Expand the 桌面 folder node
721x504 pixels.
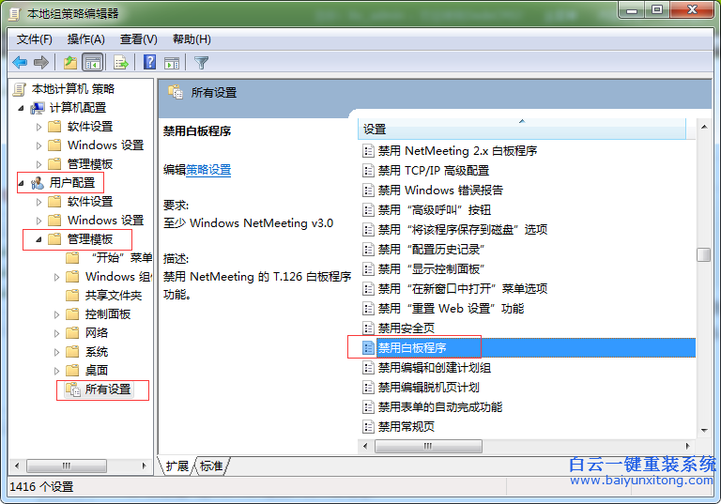tap(56, 371)
